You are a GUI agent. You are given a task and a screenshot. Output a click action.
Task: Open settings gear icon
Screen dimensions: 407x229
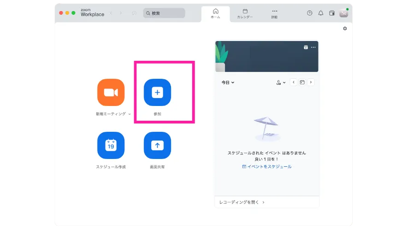pos(345,29)
